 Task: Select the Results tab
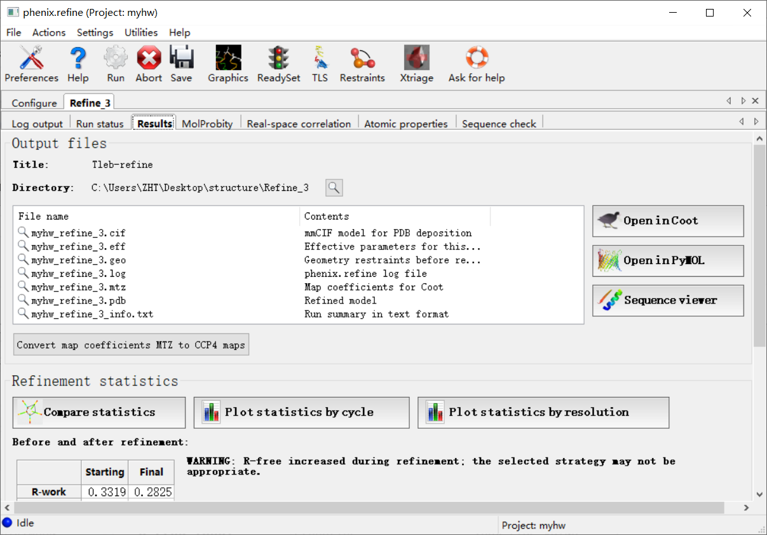(x=154, y=123)
